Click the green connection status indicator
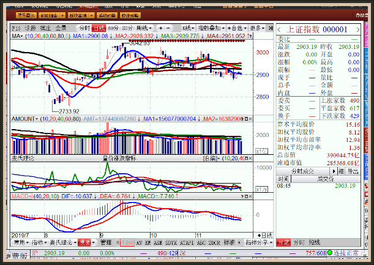The height and width of the screenshot is (265, 374). pyautogui.click(x=330, y=253)
